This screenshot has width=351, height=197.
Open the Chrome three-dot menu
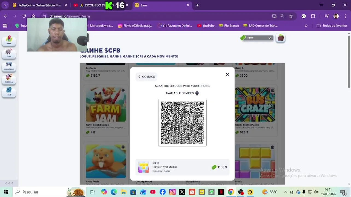(345, 16)
